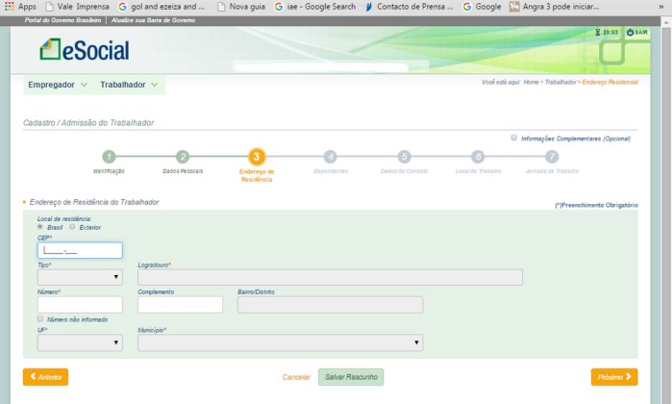Open the UF state dropdown
This screenshot has width=672, height=404.
80,342
